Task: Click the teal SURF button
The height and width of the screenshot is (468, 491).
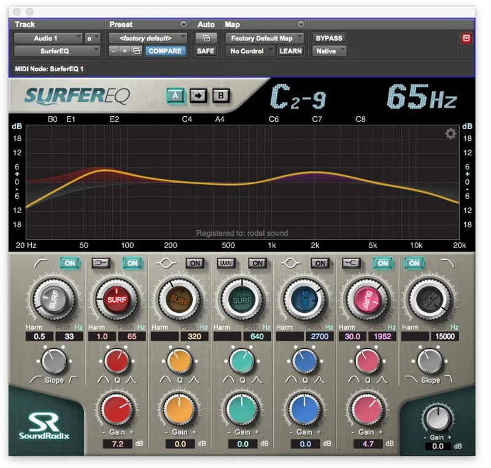Action: (242, 300)
